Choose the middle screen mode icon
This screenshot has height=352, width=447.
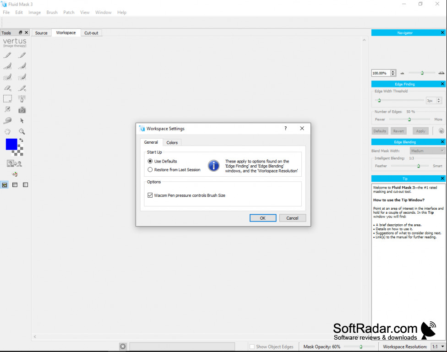[x=15, y=185]
